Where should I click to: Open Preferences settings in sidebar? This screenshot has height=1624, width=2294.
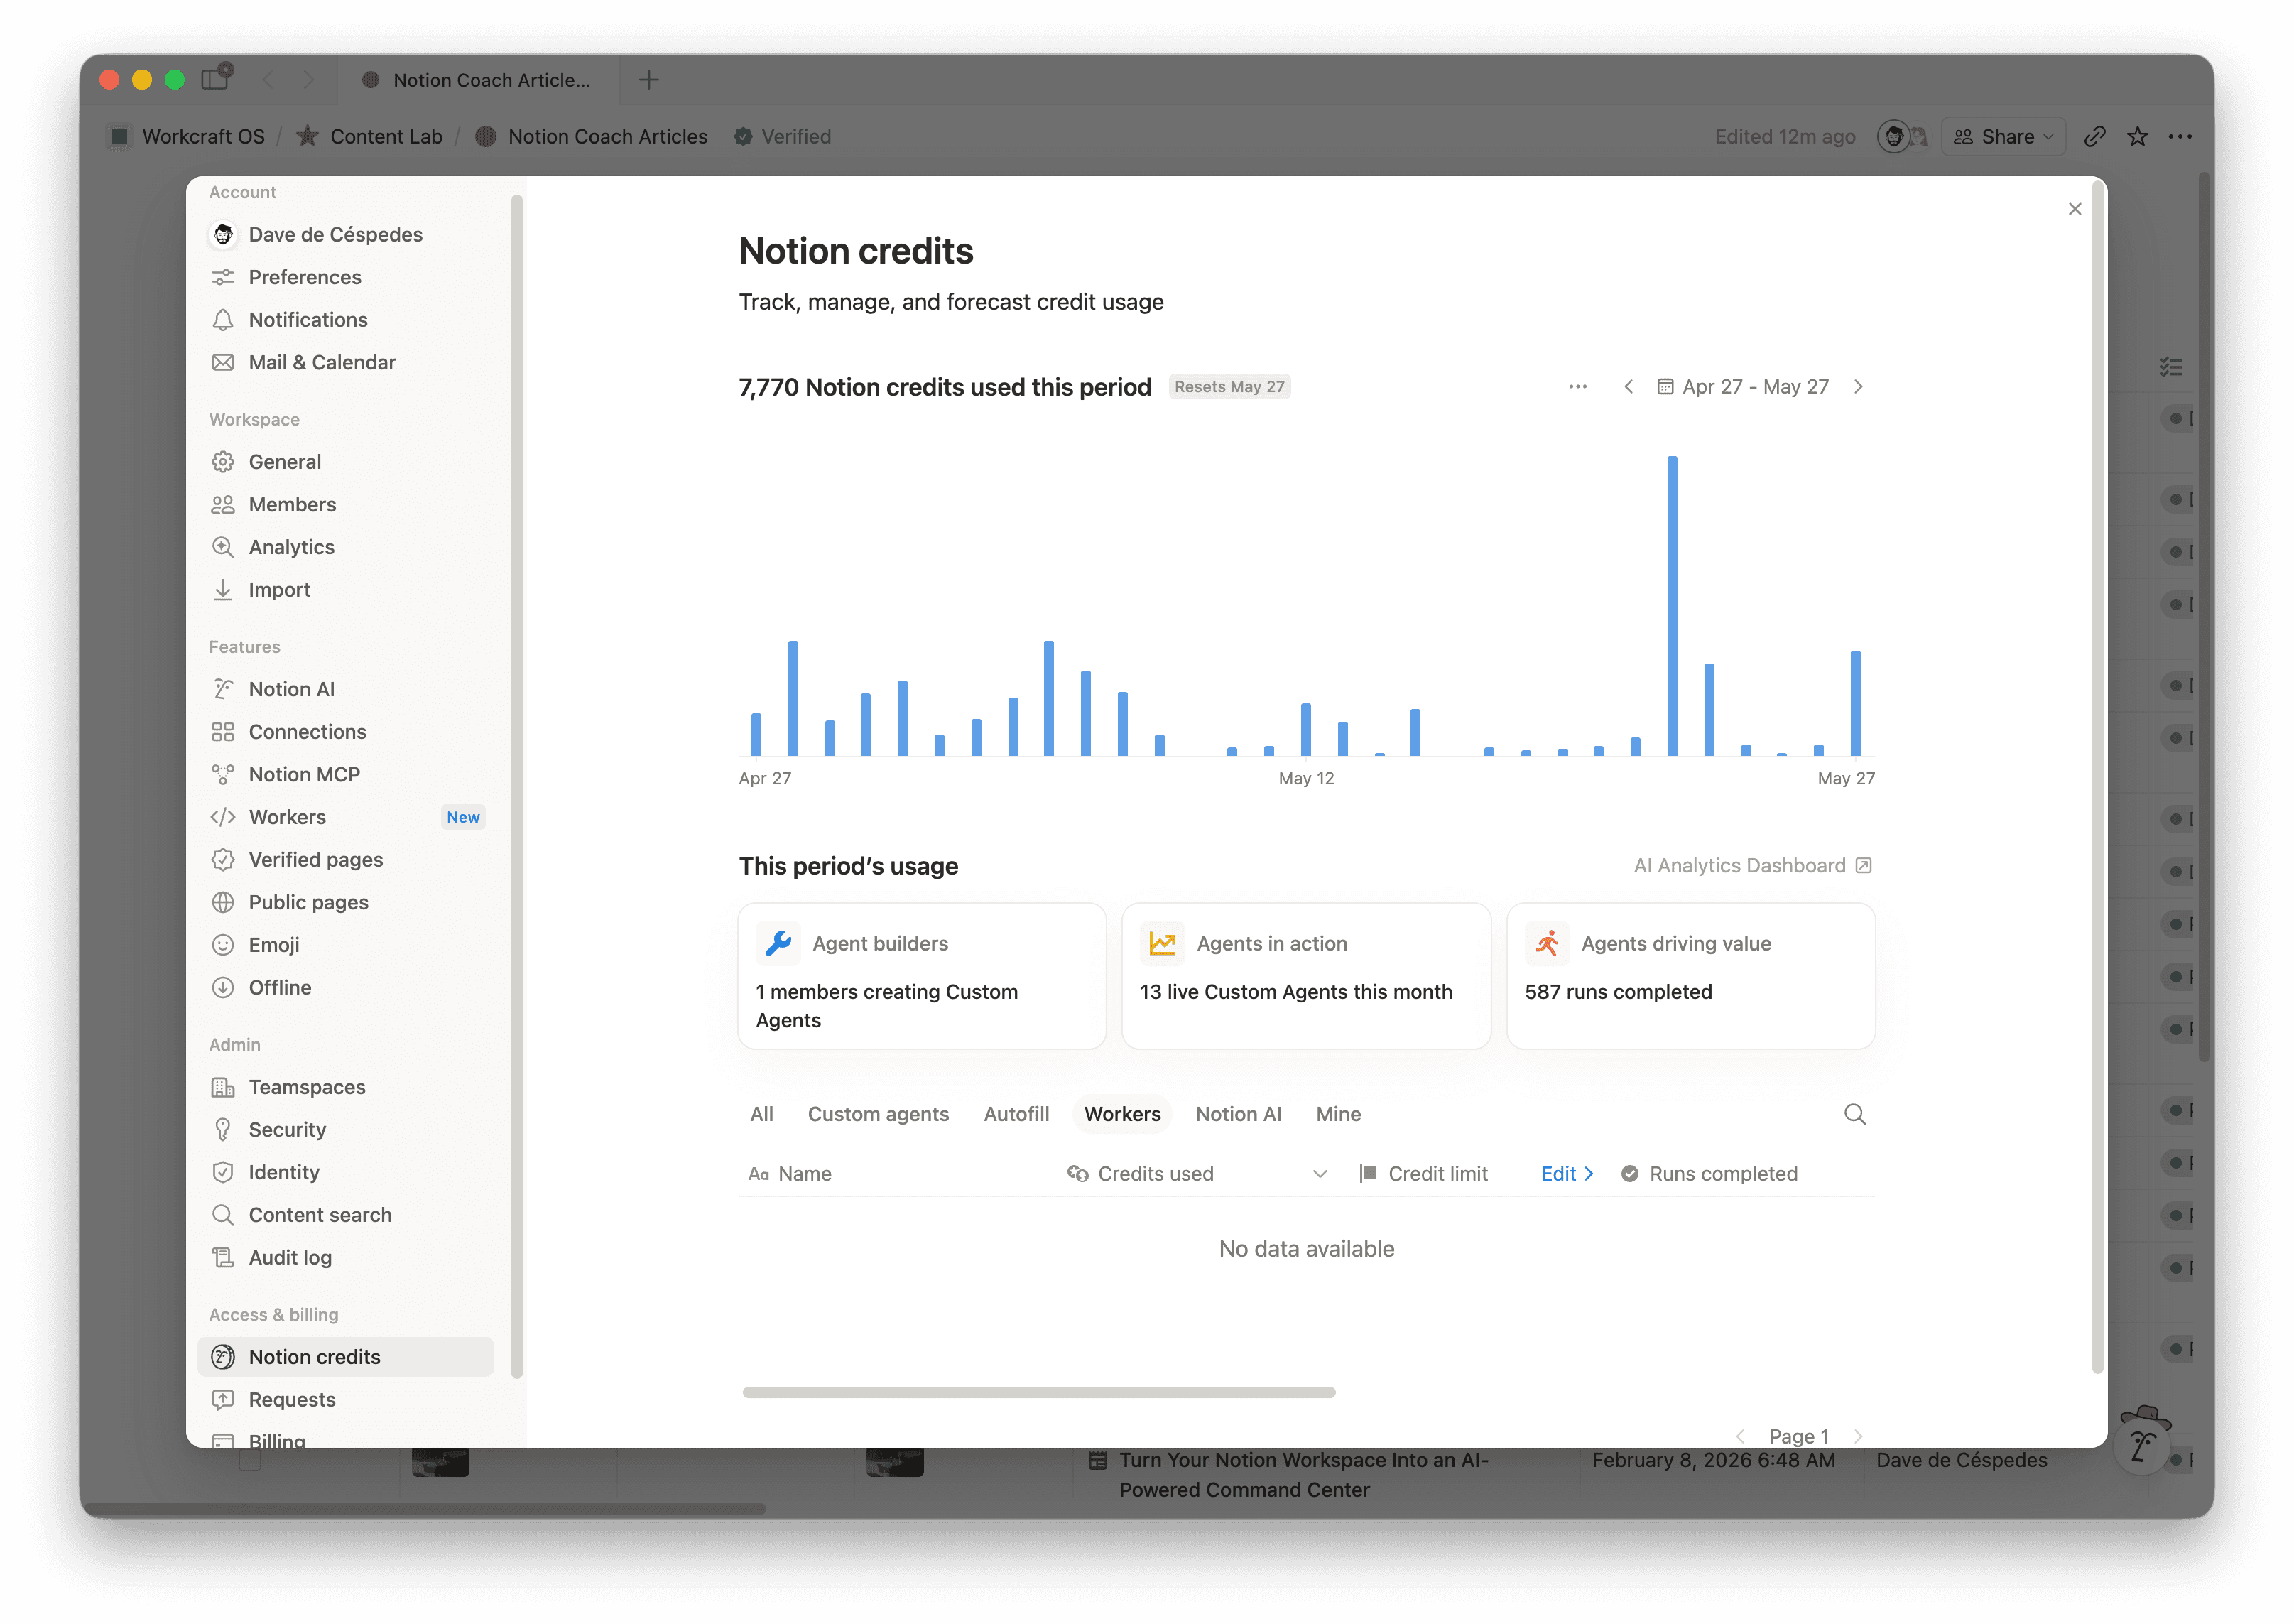345,277
